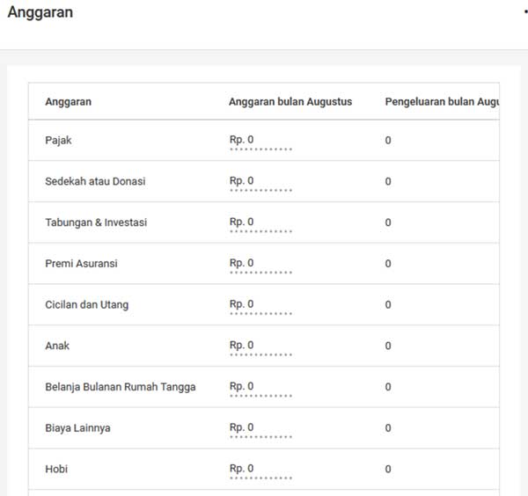Set Tabungan & Investasi budget amount
Image resolution: width=528 pixels, height=496 pixels.
click(x=242, y=222)
